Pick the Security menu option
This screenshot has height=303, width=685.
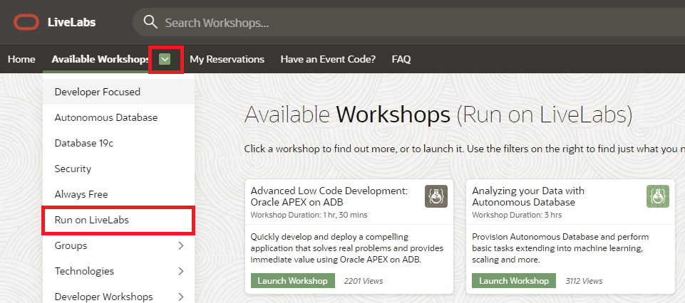(x=73, y=169)
